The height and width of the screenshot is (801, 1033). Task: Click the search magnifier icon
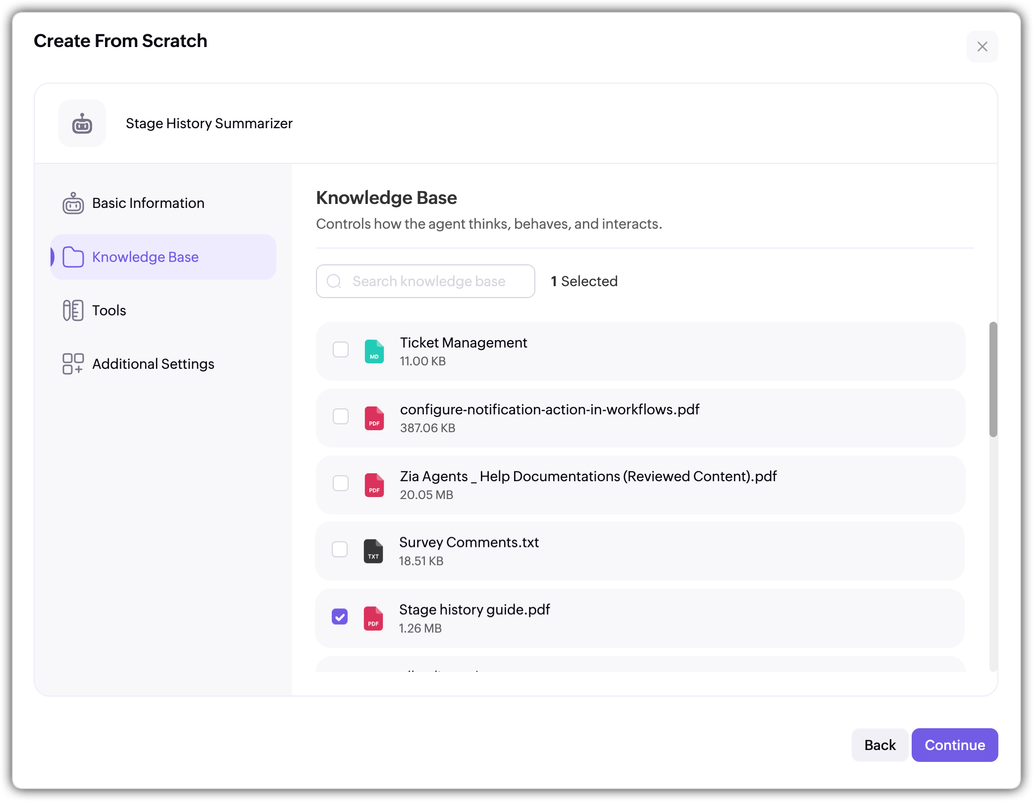coord(334,281)
